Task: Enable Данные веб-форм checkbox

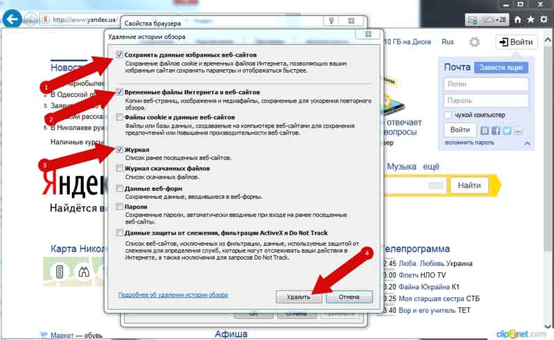Action: point(119,189)
